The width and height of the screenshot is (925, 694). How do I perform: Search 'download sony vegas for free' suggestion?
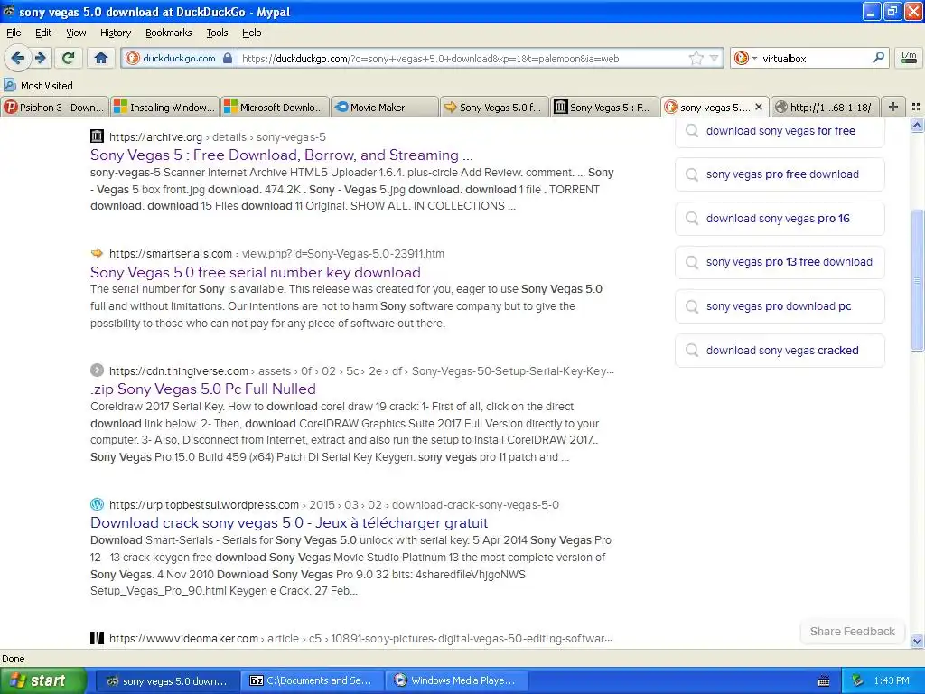[780, 130]
